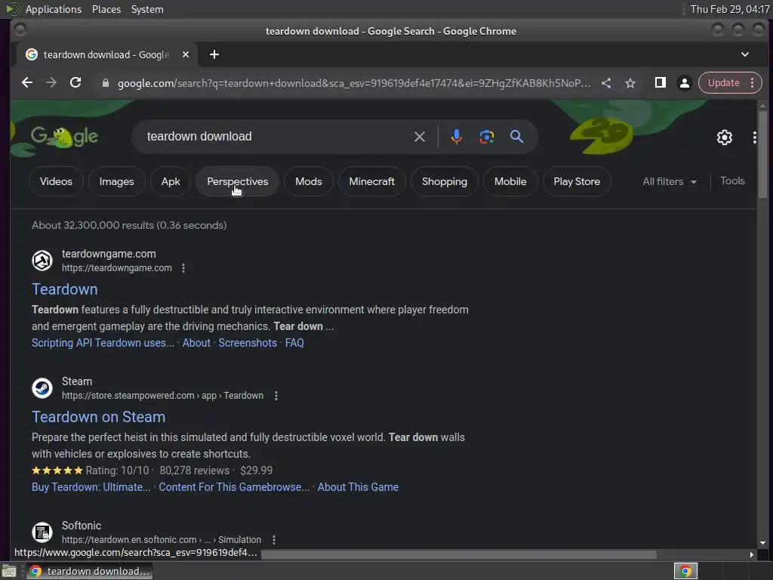
Task: Click the horizontal scrollbar at page bottom
Action: 458,555
